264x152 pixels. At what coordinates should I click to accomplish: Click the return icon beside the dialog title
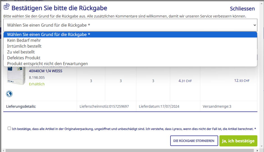pyautogui.click(x=6, y=7)
